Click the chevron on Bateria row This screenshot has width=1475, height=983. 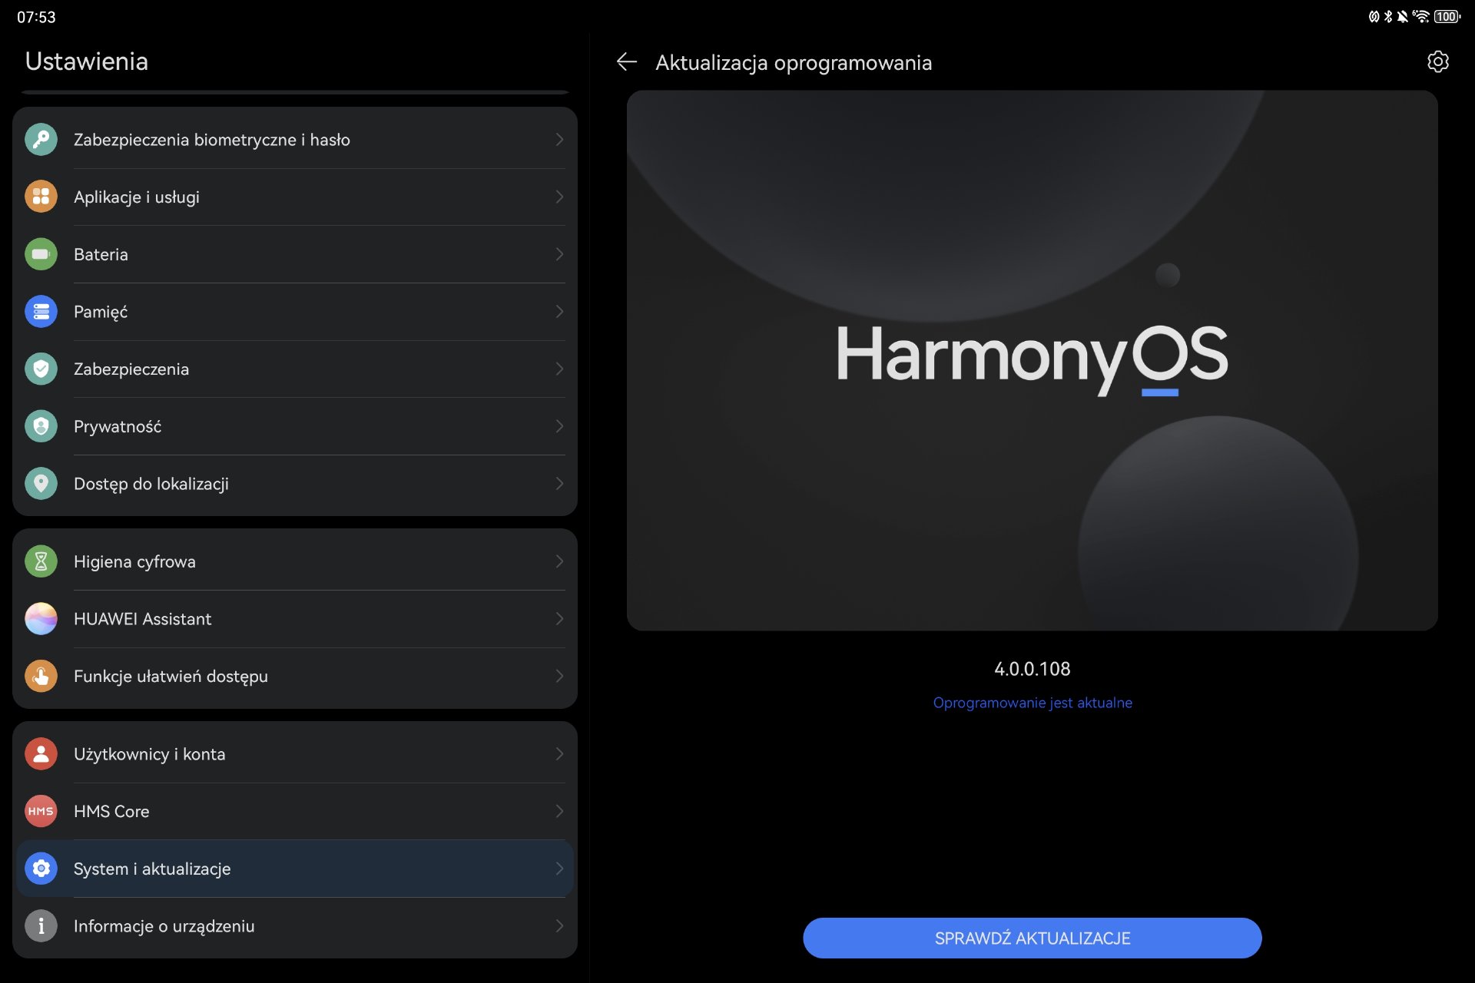tap(559, 254)
